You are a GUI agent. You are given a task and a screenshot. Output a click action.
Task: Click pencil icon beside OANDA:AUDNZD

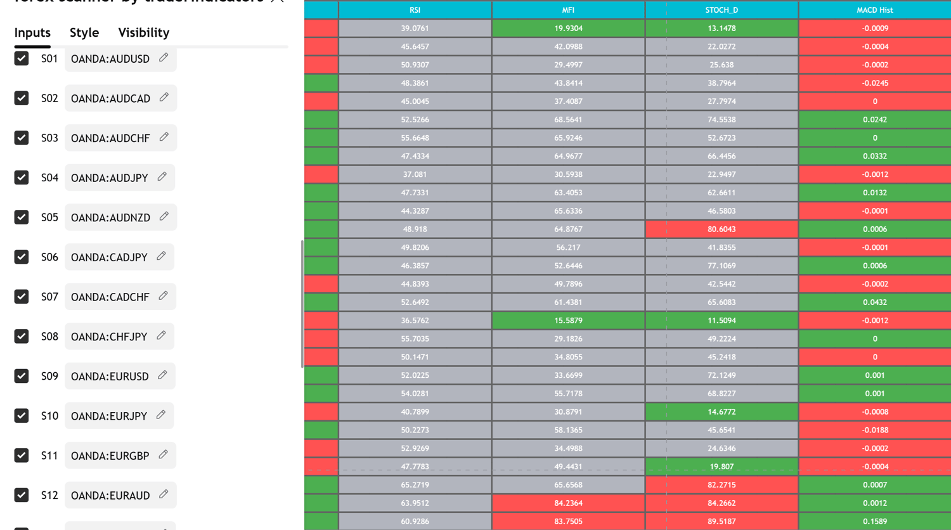(x=164, y=217)
